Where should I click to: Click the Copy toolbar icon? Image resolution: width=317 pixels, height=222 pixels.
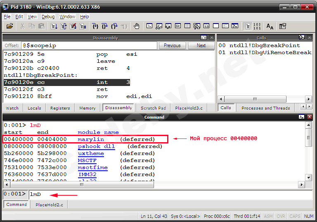tap(32, 26)
